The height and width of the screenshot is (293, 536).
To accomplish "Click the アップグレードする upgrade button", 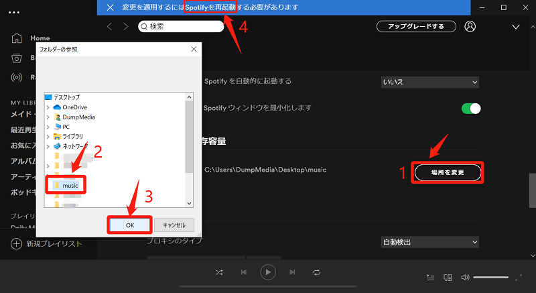I will (x=416, y=26).
